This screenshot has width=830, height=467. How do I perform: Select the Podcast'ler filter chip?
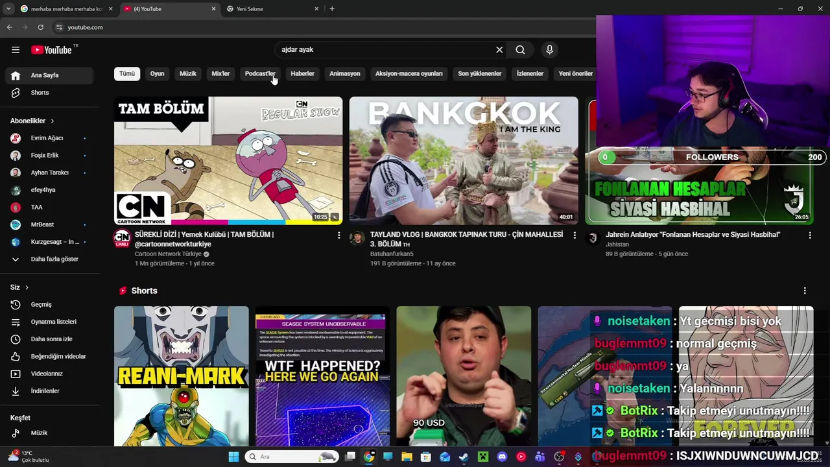[260, 73]
